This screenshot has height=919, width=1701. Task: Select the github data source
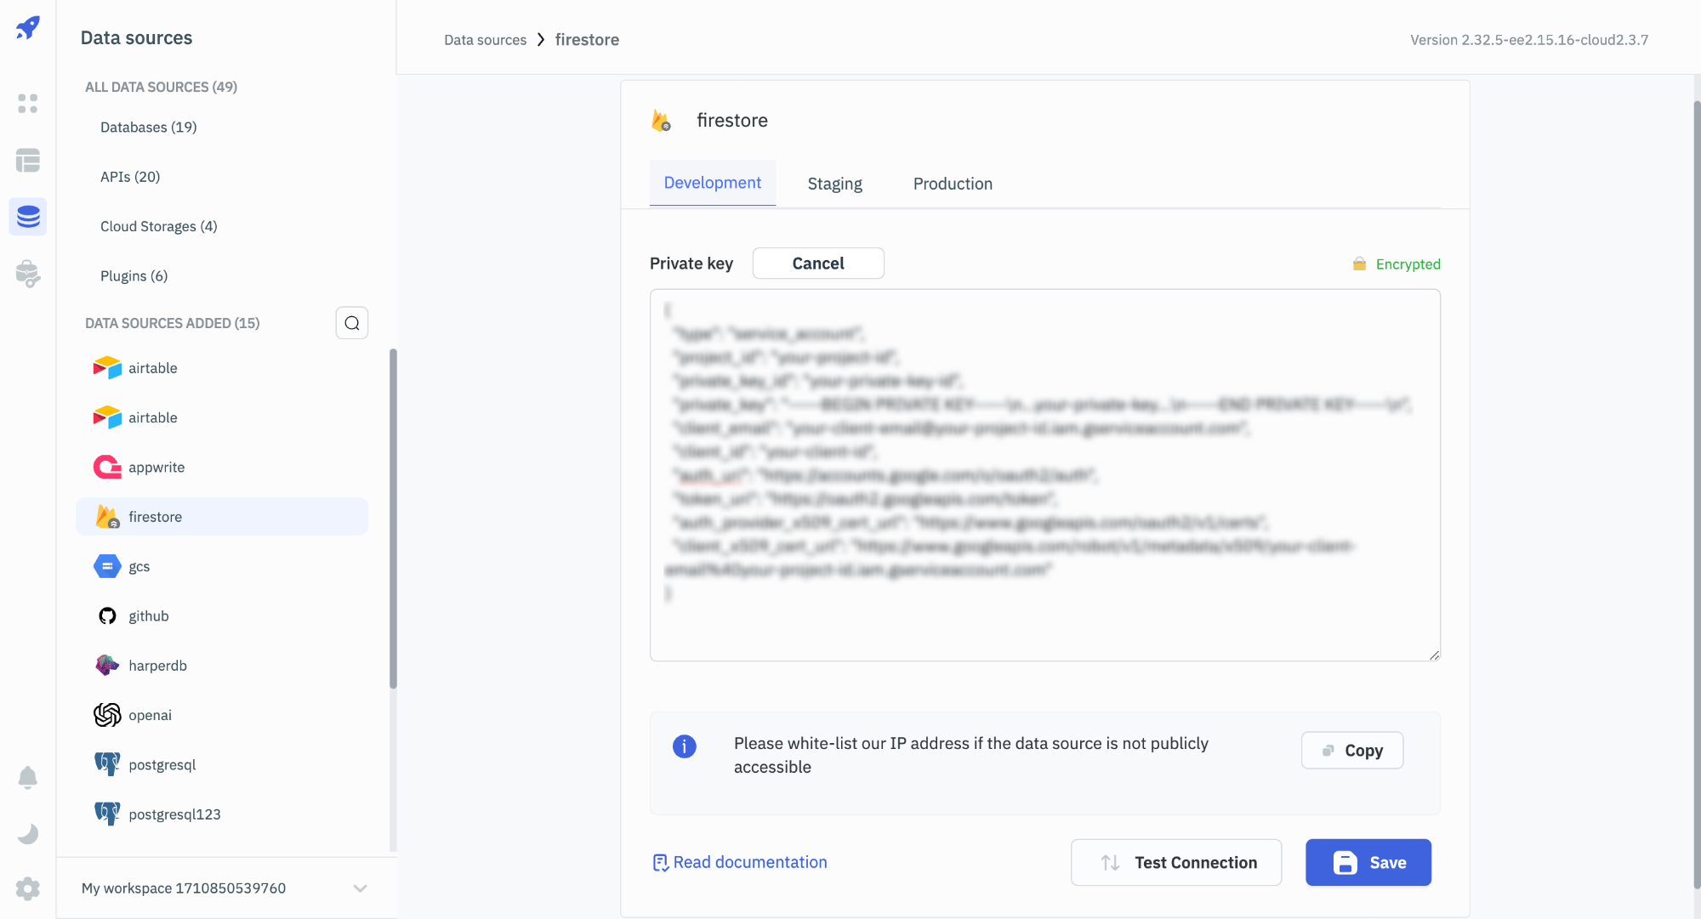coord(148,616)
